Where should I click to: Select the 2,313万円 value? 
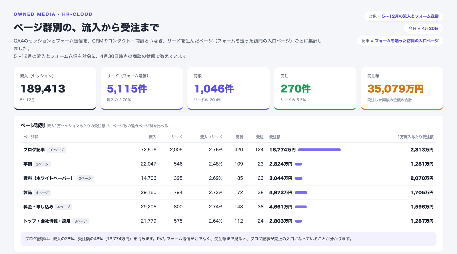click(x=422, y=150)
